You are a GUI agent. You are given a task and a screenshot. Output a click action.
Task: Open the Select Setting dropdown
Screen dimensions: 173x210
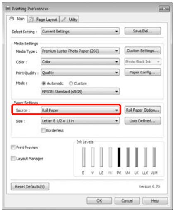(x=80, y=31)
